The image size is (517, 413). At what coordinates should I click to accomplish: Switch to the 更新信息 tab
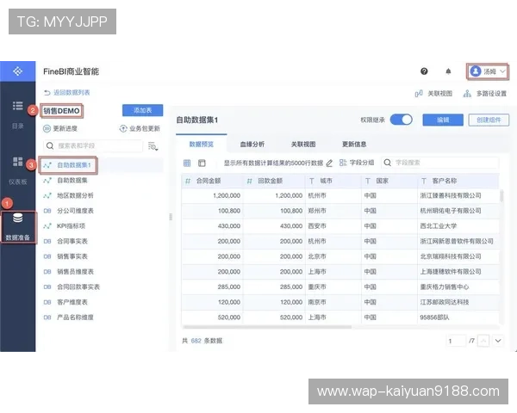pyautogui.click(x=354, y=145)
